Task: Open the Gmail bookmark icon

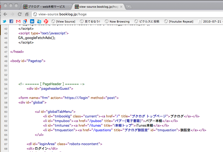Action: [x=18, y=21]
